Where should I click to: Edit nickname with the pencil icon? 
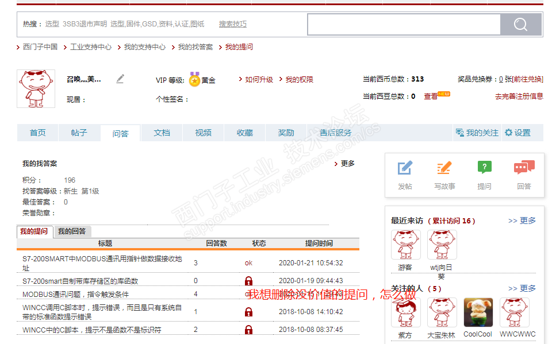(120, 79)
